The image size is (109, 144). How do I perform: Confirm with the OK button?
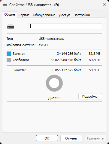coord(47,138)
